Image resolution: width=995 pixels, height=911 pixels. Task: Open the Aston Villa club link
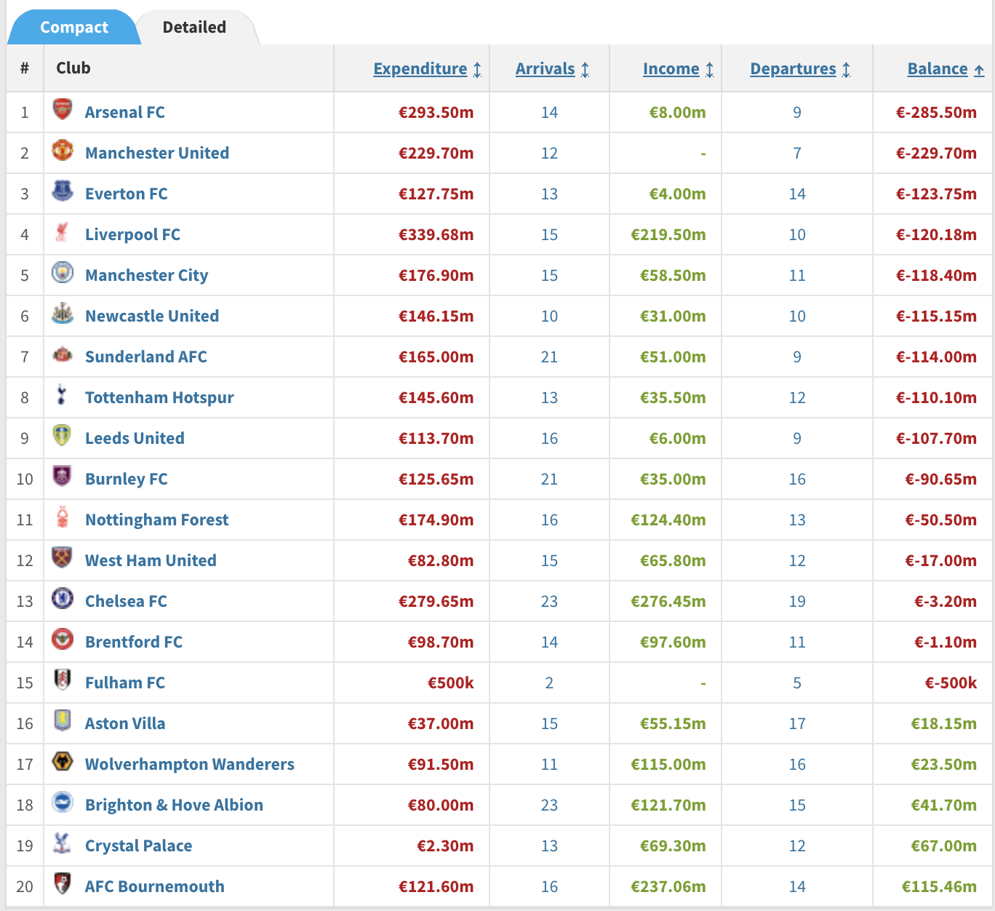coord(125,723)
